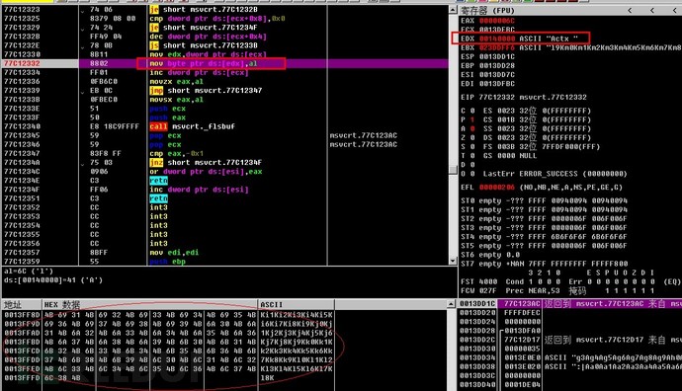Select 'jmp short msvcrt.77C12347' instruction
682x391 pixels.
(x=207, y=91)
